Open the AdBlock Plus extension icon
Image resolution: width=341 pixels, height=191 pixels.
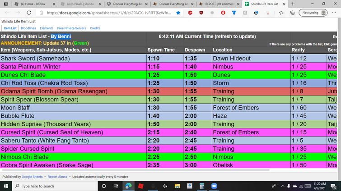coord(190,13)
